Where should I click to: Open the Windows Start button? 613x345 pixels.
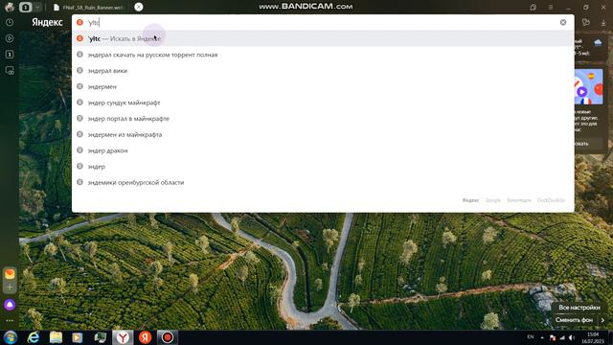(11, 337)
